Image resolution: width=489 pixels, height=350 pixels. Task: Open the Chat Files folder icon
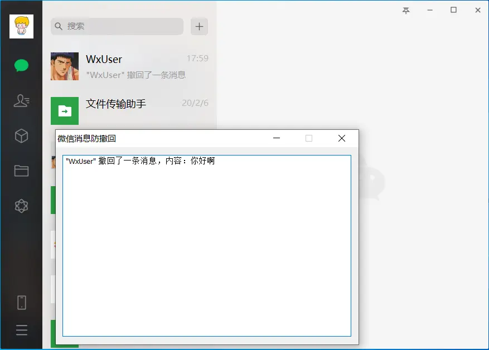(x=22, y=171)
